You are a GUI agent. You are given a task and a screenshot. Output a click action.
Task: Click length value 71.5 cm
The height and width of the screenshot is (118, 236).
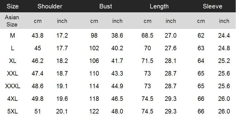147,61
